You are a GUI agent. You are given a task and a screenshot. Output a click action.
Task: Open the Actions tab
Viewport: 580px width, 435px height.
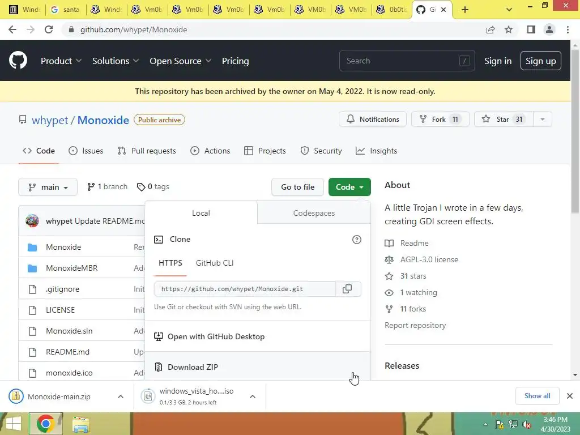coord(210,151)
